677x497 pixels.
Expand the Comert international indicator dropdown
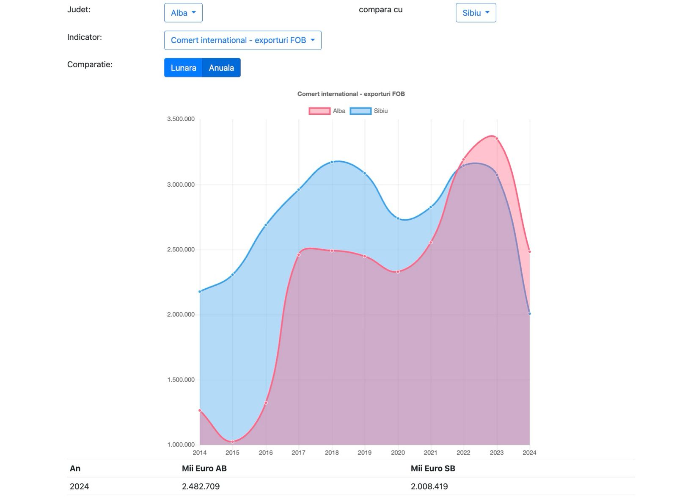[242, 40]
